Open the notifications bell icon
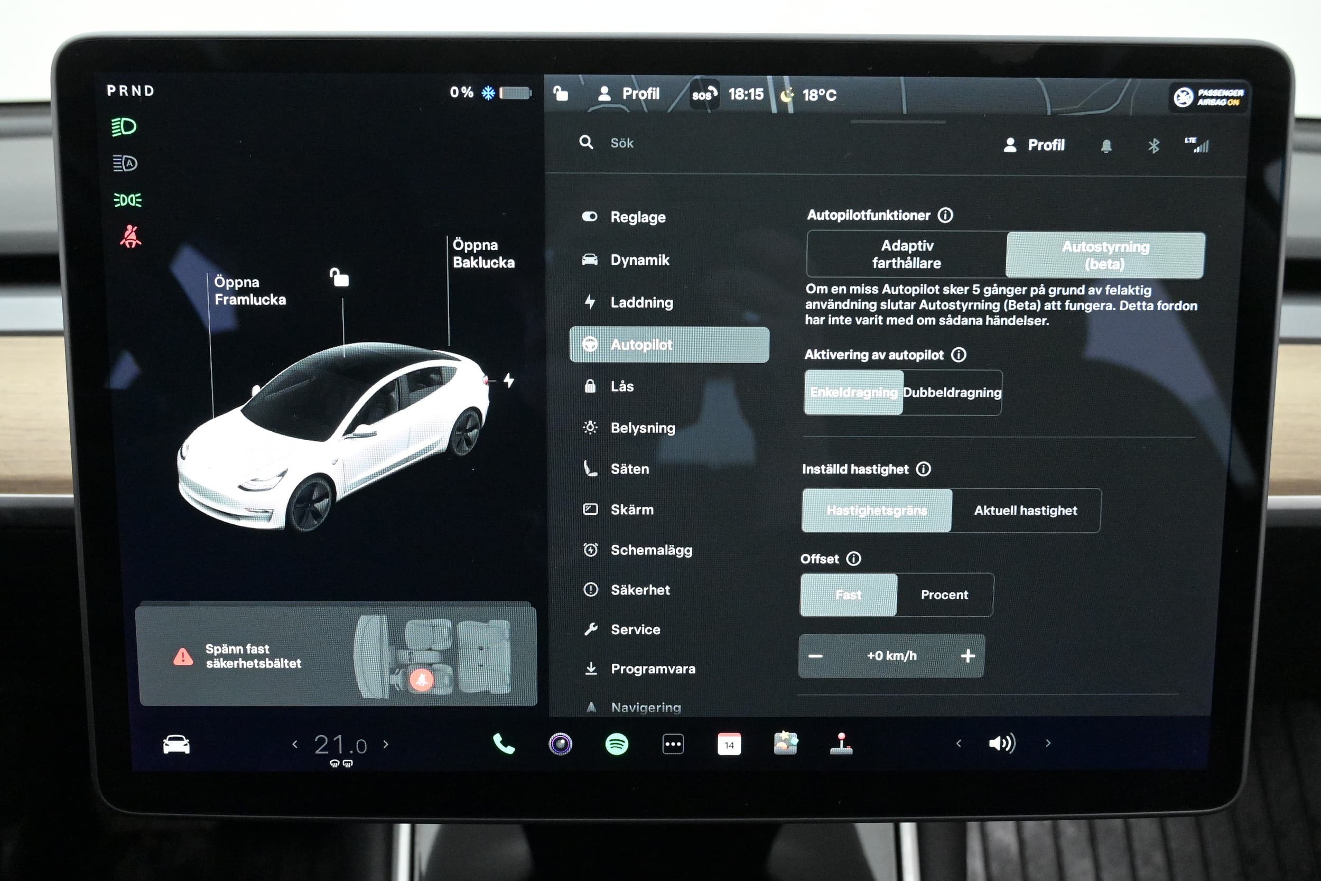 (x=1106, y=146)
